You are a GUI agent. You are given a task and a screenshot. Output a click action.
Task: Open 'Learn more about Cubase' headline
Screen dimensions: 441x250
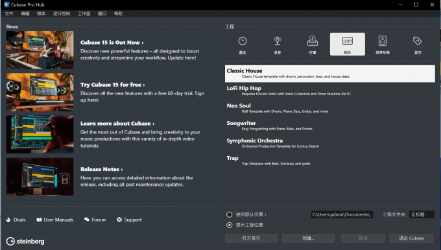117,123
